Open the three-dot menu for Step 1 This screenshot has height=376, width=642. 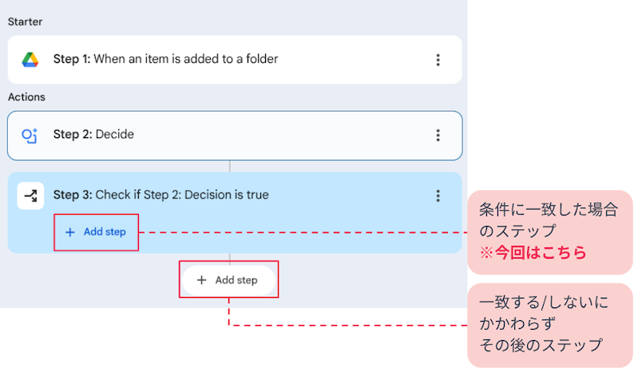point(438,60)
